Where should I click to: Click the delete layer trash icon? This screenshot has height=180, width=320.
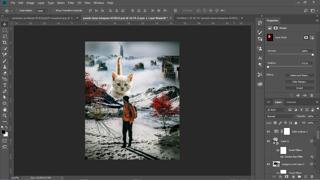click(312, 177)
